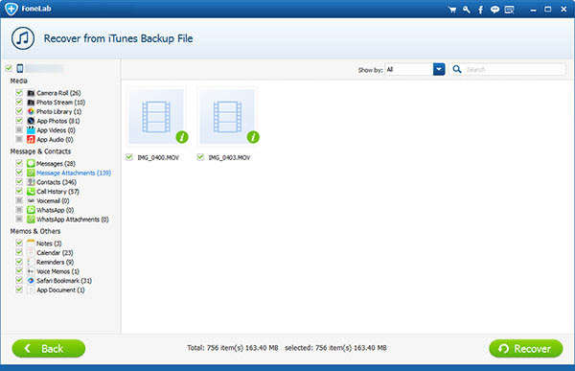
Task: Open Contacts (346) category
Action: (x=57, y=182)
